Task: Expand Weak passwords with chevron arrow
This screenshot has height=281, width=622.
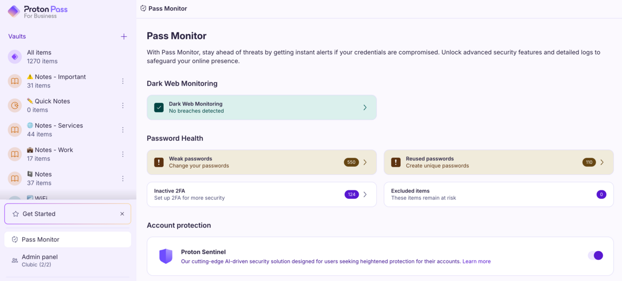Action: coord(365,162)
